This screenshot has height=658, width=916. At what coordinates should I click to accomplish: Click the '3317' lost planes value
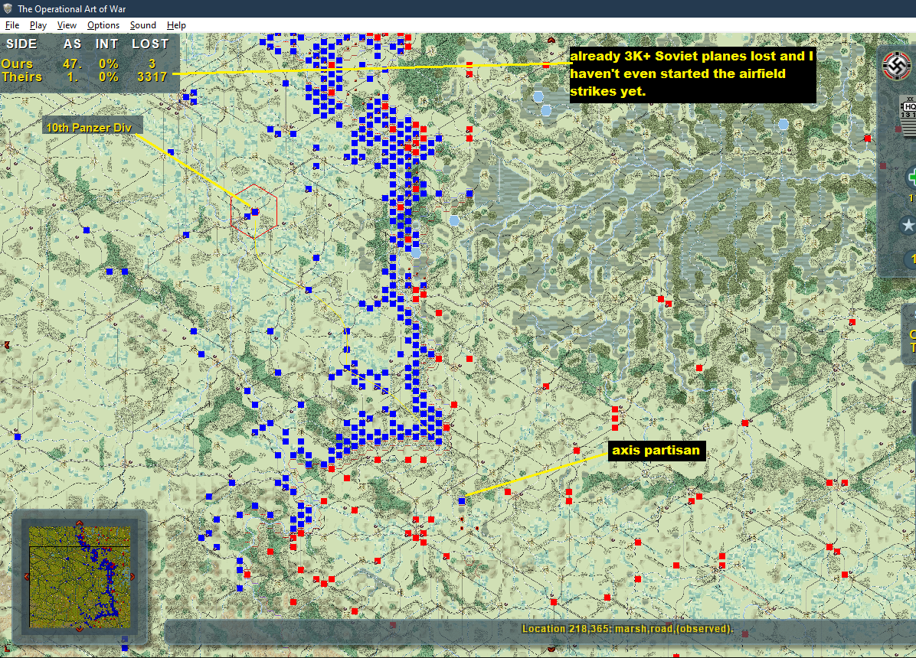click(x=152, y=77)
